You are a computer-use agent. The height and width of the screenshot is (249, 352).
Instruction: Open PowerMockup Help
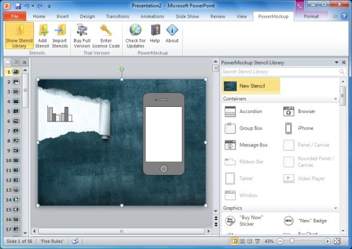(155, 34)
